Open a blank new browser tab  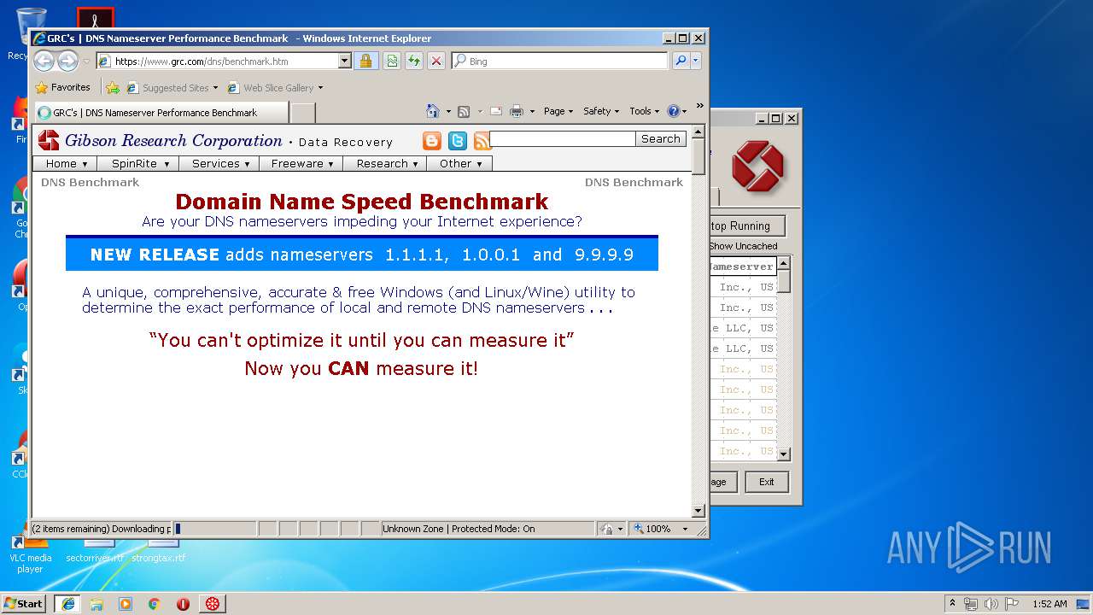302,113
